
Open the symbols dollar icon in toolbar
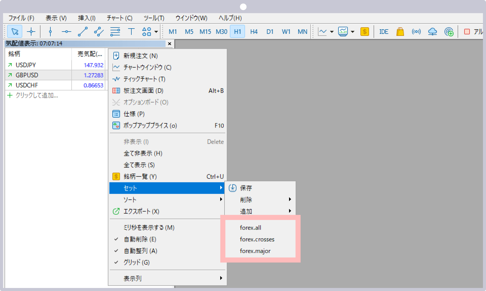[364, 32]
